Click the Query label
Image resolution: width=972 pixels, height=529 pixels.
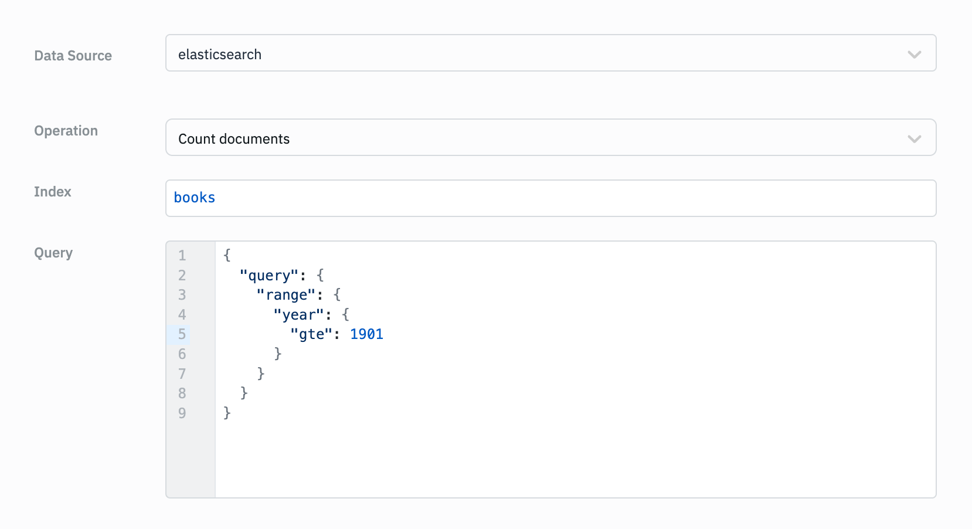click(53, 253)
